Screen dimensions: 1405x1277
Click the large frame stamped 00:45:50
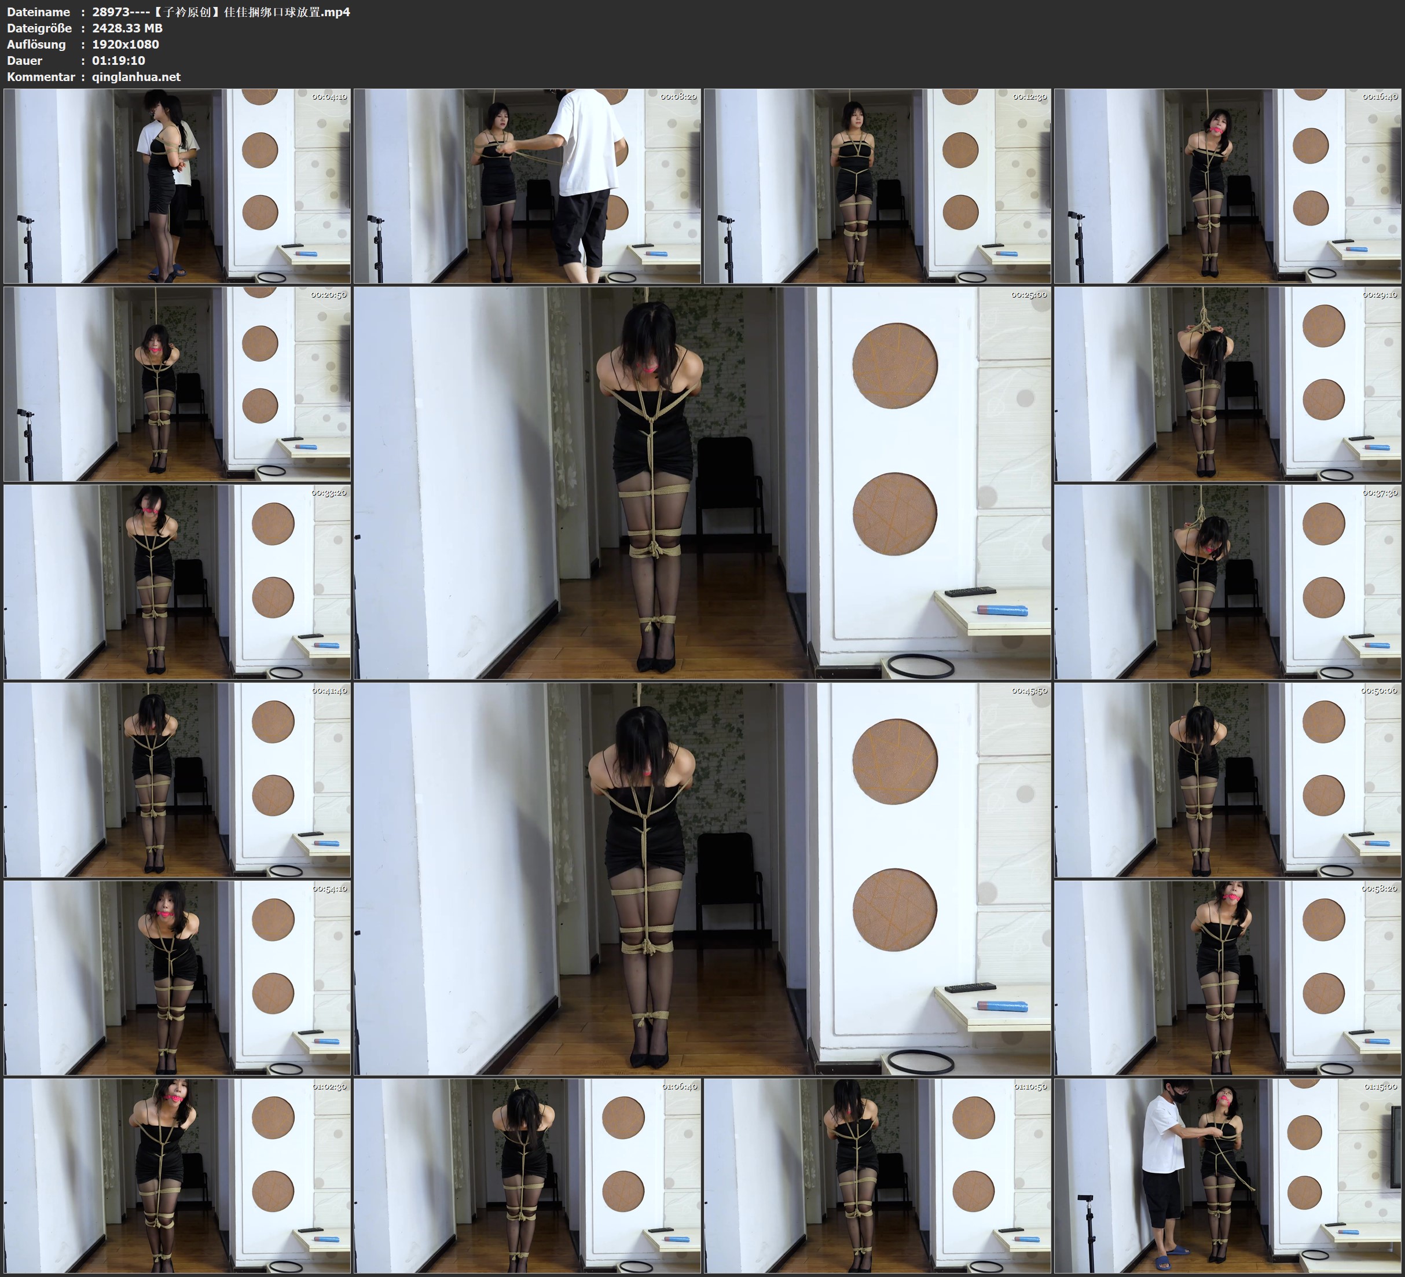coord(703,878)
